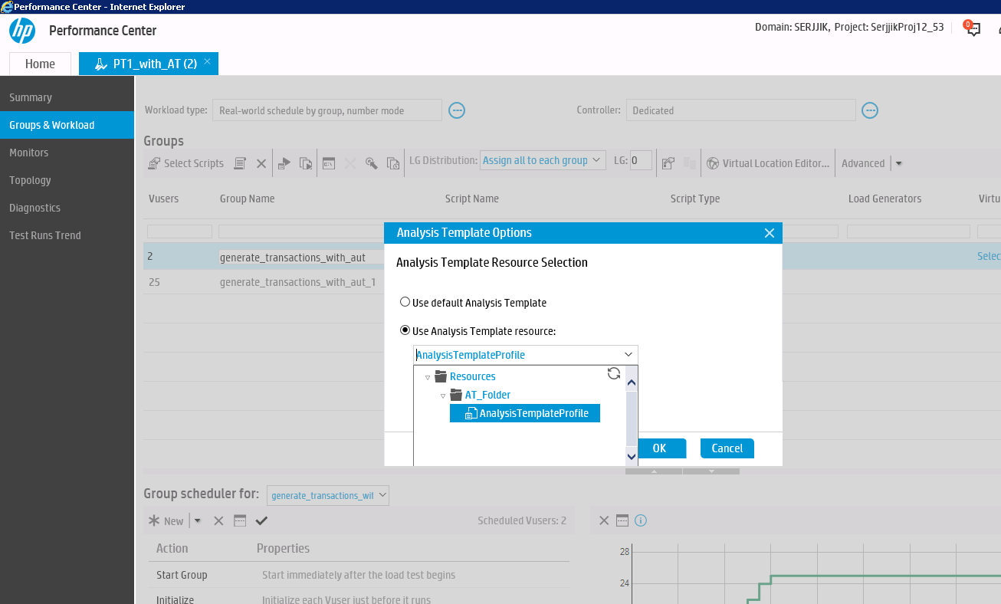
Task: Click the delete group X icon in Groups toolbar
Action: tap(261, 163)
